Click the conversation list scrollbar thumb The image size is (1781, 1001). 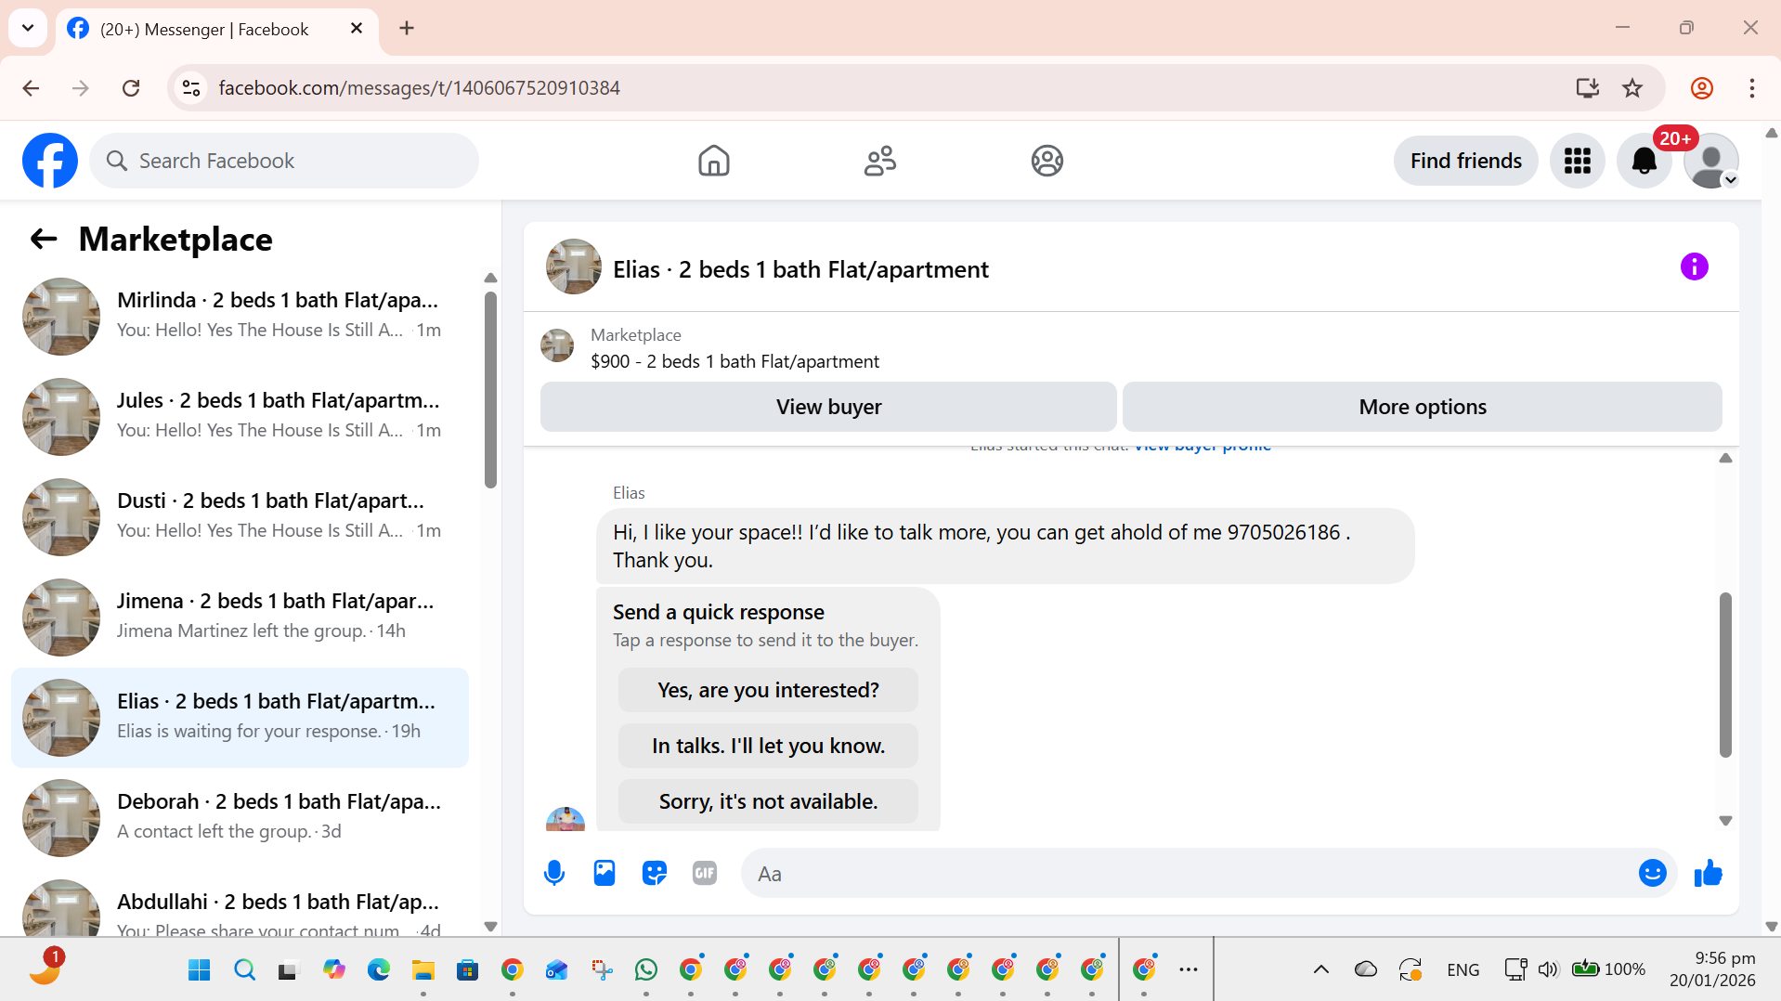click(x=490, y=389)
